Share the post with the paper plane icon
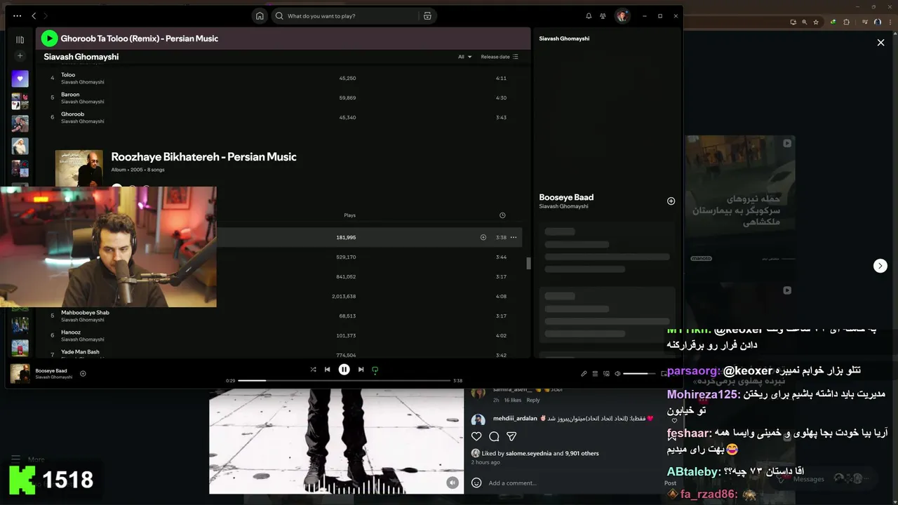898x505 pixels. [511, 436]
